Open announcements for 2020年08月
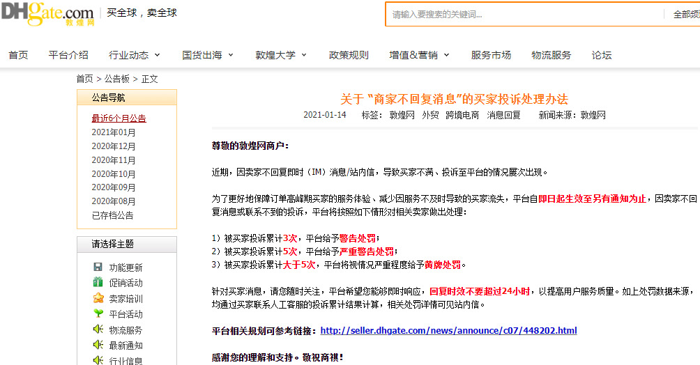Screen dimensions: 700x365 114,201
